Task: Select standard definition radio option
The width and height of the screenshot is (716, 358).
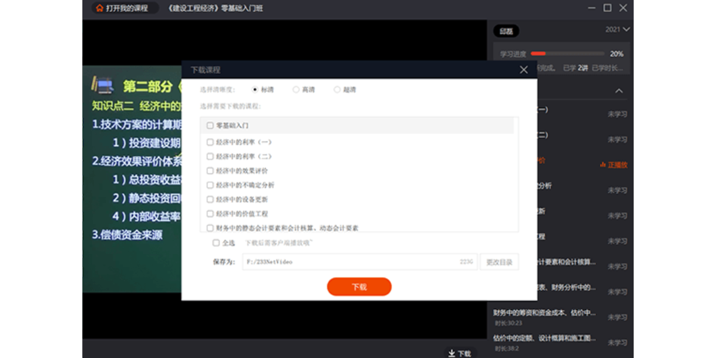Action: pyautogui.click(x=255, y=89)
